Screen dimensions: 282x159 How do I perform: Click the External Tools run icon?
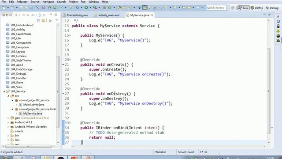pyautogui.click(x=95, y=8)
